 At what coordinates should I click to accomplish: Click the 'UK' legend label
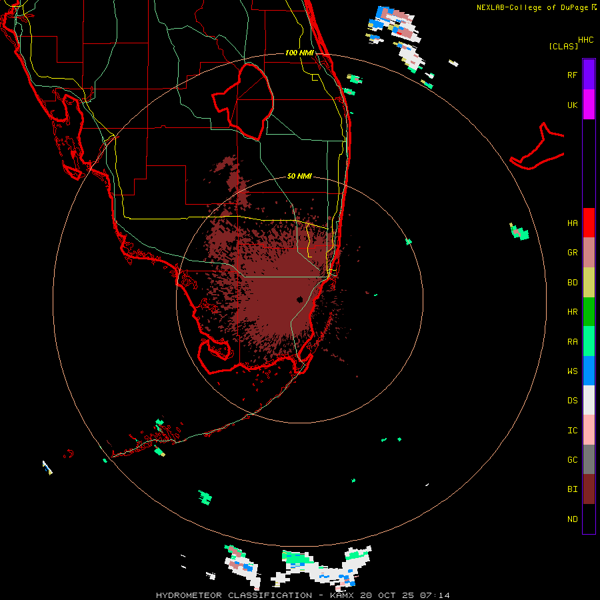pos(572,105)
